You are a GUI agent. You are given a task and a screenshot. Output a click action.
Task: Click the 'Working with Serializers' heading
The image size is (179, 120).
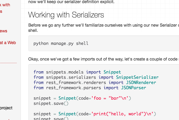(x=66, y=15)
